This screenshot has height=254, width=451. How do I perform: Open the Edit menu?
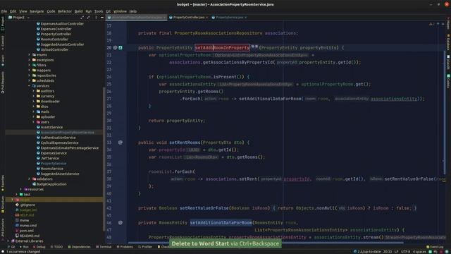tap(13, 11)
